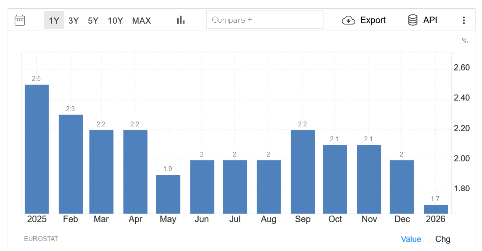Open the EUROSTAT source link
Viewport: 482px width, 251px height.
click(x=41, y=239)
